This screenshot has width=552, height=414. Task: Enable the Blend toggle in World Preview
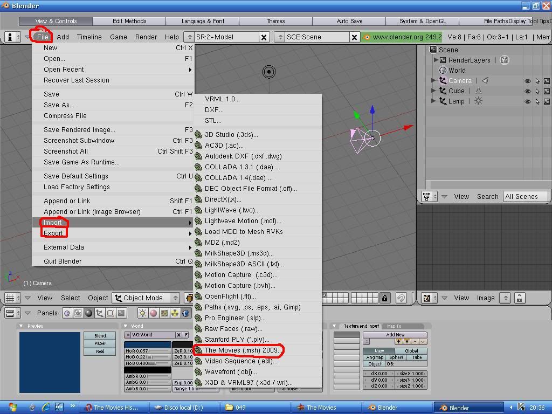(100, 335)
